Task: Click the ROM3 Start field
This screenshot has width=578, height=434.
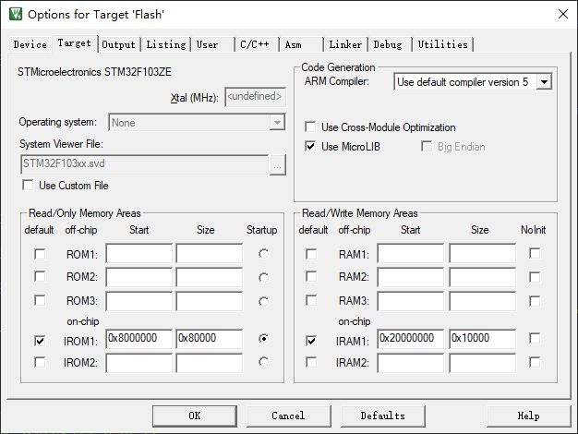Action: pos(139,301)
